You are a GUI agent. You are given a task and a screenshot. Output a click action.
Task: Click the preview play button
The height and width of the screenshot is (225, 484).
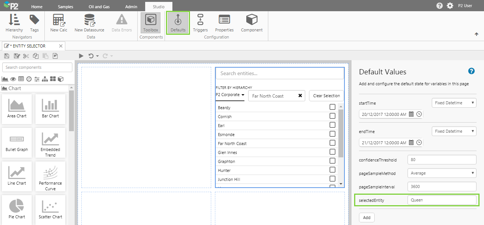click(81, 56)
